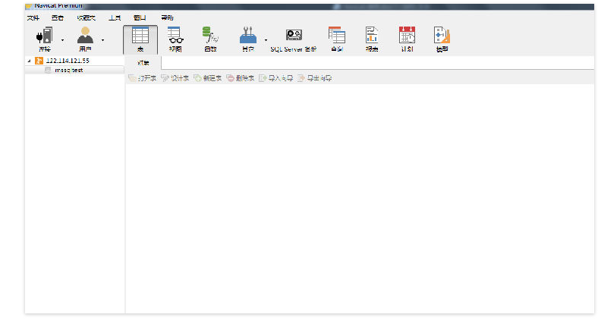Viewport: 598px width, 324px height.
Task: Select the Objects (对象) tab
Action: pyautogui.click(x=143, y=62)
